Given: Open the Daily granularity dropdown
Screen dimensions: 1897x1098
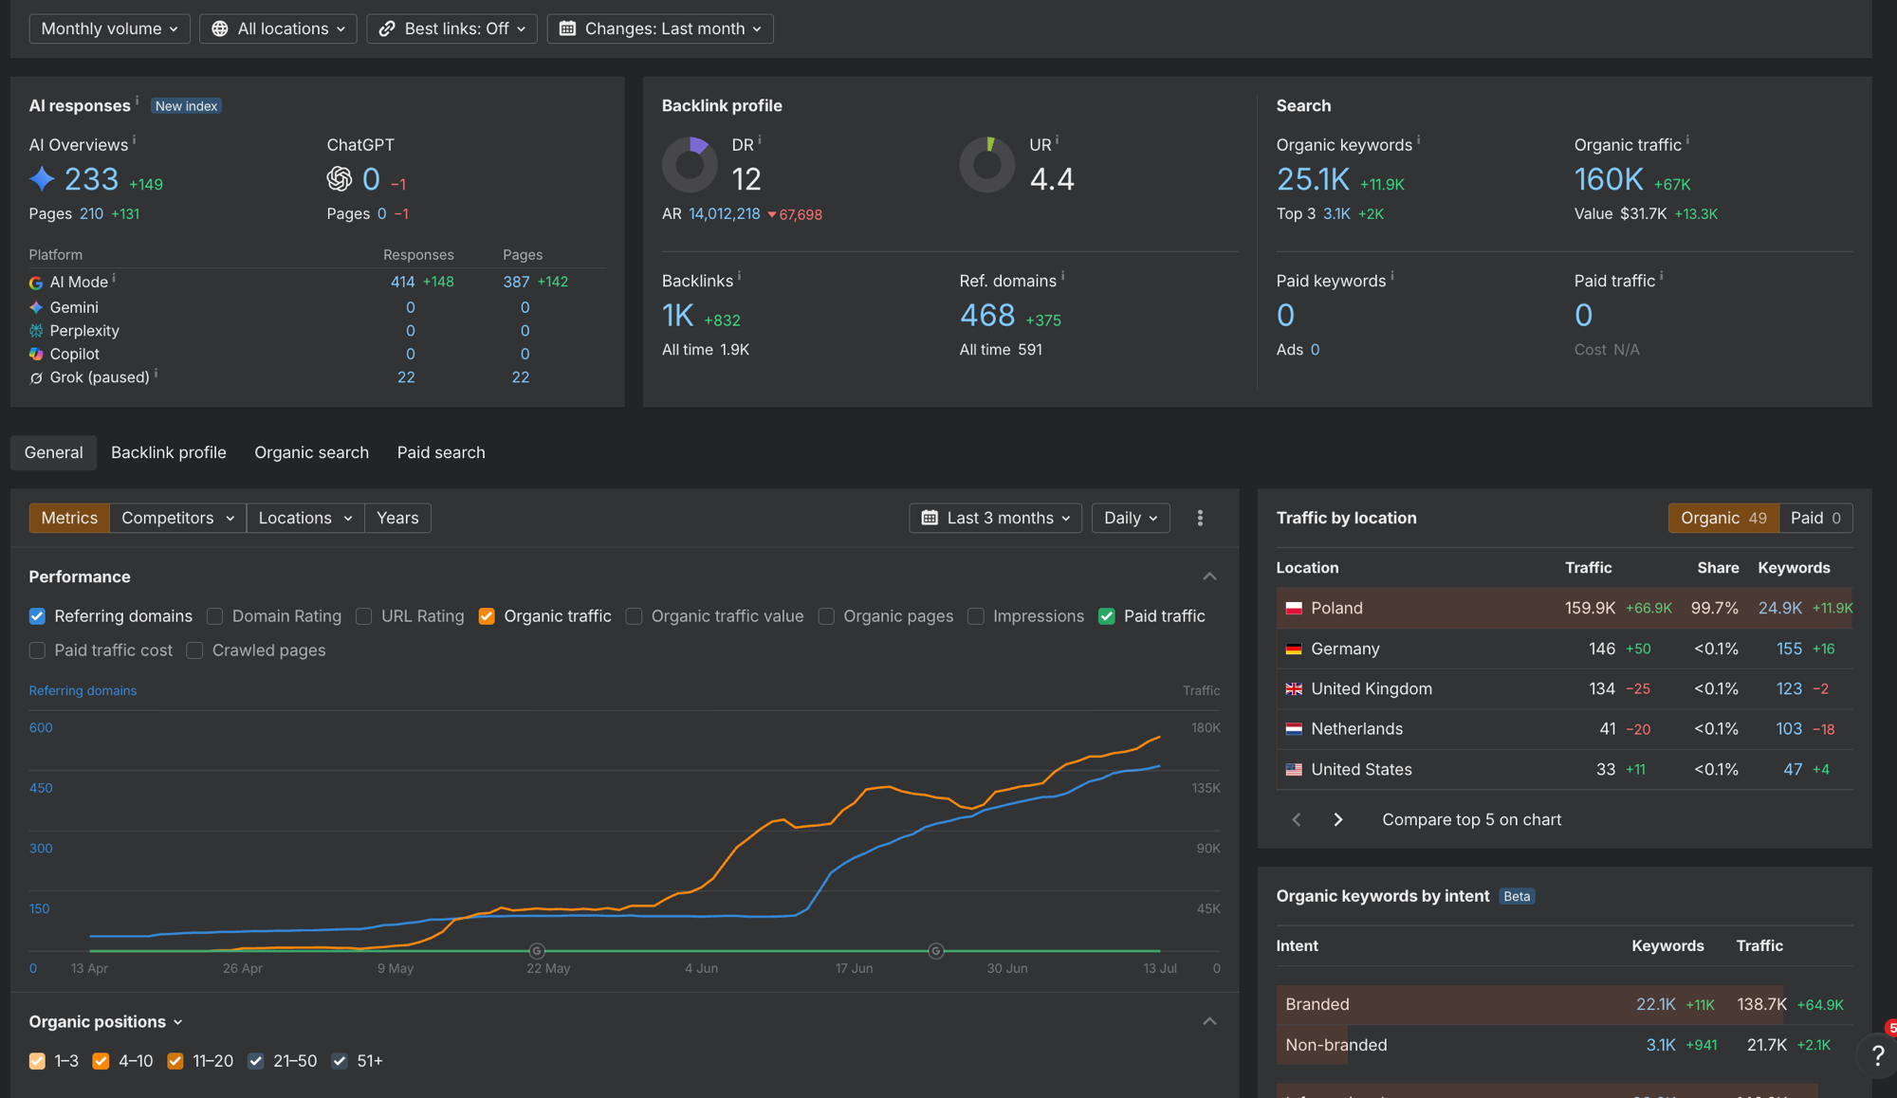Looking at the screenshot, I should pyautogui.click(x=1131, y=518).
